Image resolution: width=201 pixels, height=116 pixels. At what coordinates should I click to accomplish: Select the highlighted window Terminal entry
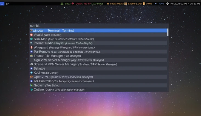tap(98, 31)
